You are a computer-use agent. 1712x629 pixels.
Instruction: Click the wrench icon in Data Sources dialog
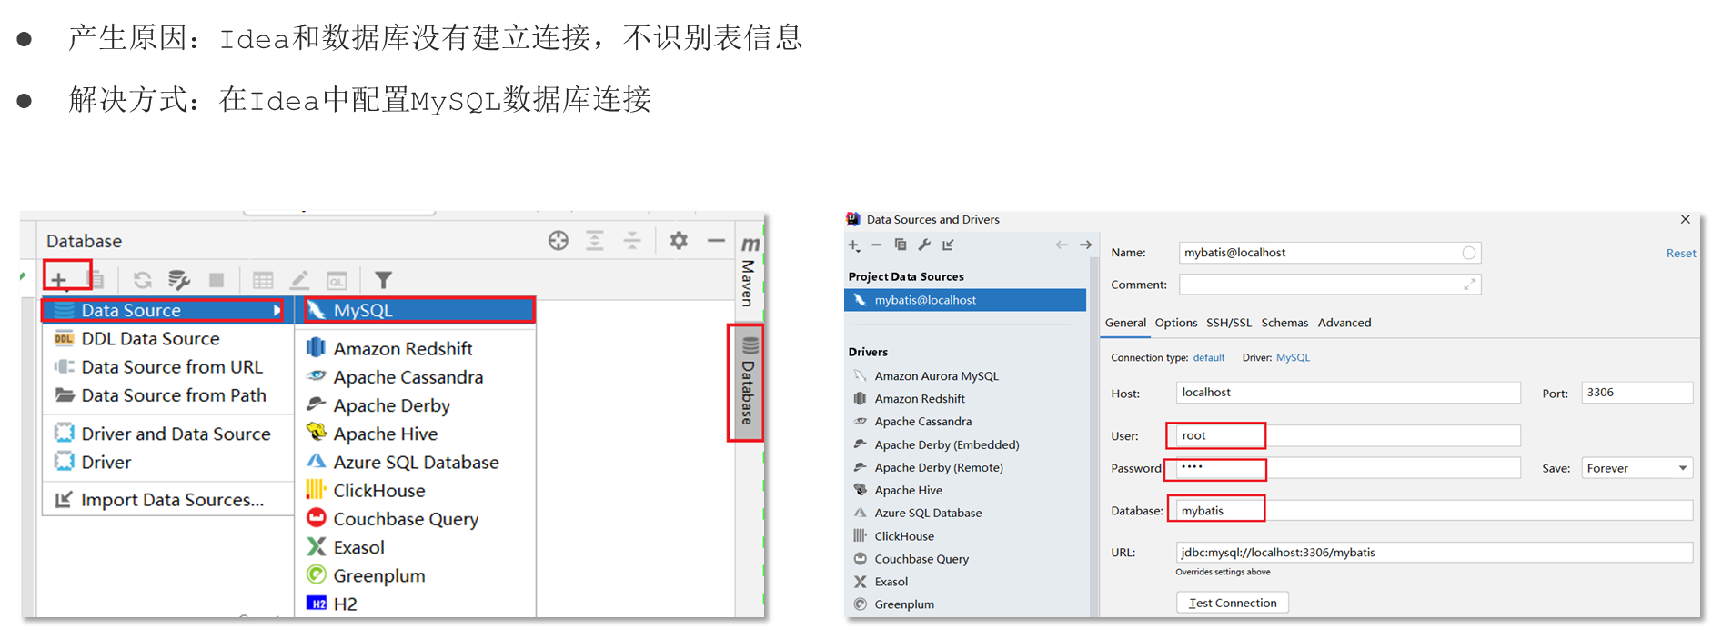(924, 245)
